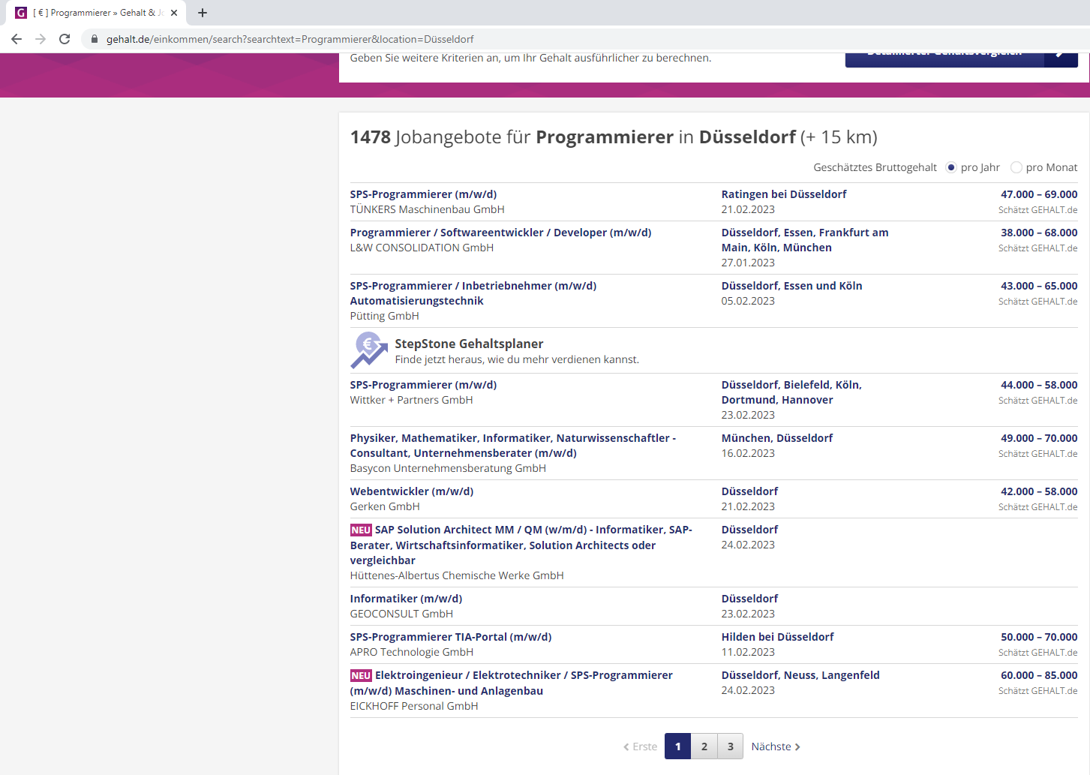1090x775 pixels.
Task: Click the gehalt.de address bar
Action: (290, 39)
